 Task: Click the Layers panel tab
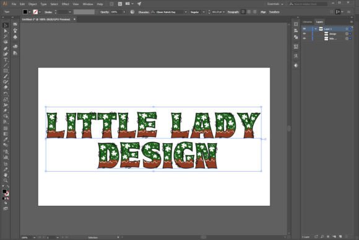319,22
